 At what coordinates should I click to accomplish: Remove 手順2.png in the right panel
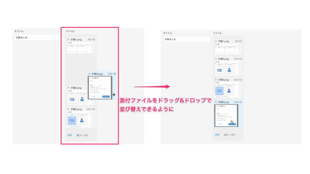click(216, 59)
